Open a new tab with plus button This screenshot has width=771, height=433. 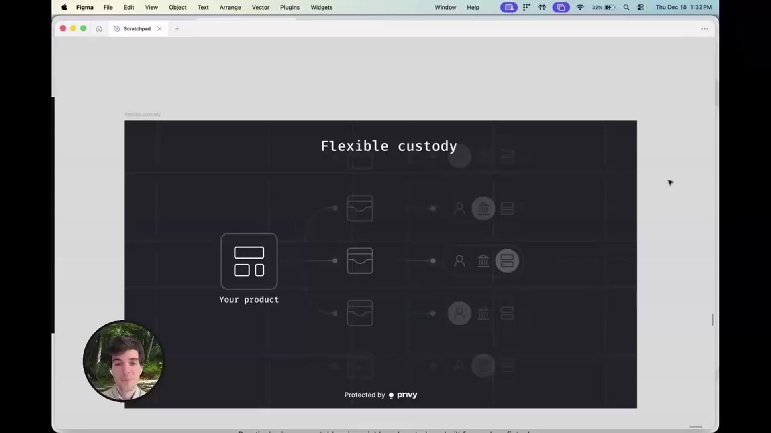click(177, 29)
